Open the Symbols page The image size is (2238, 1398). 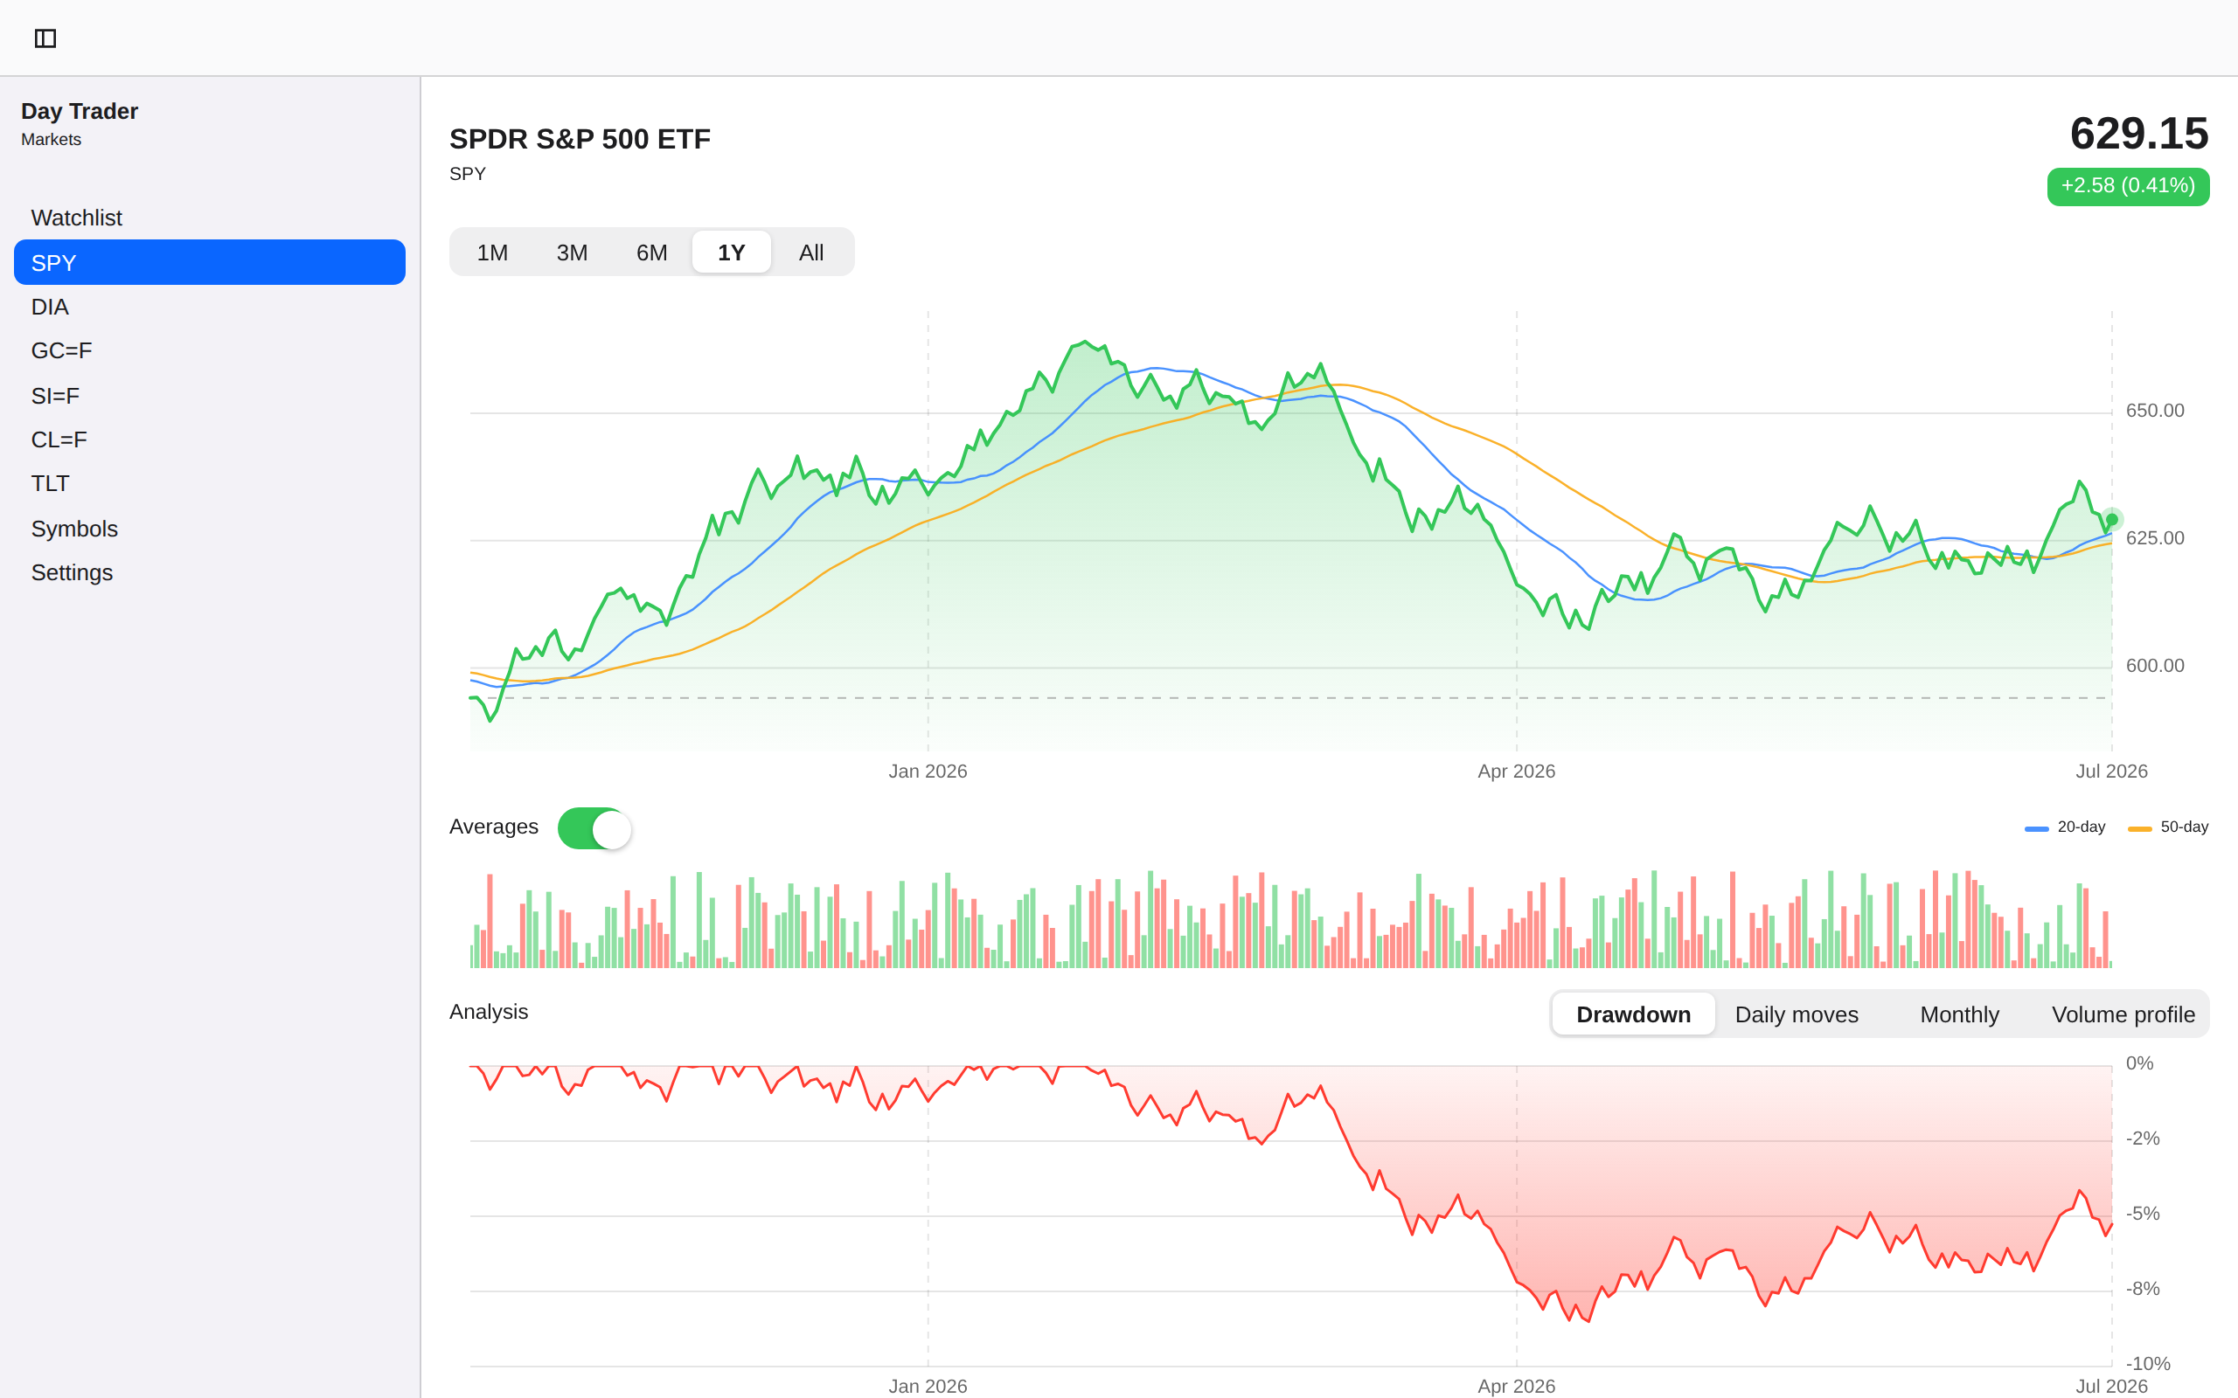210,528
